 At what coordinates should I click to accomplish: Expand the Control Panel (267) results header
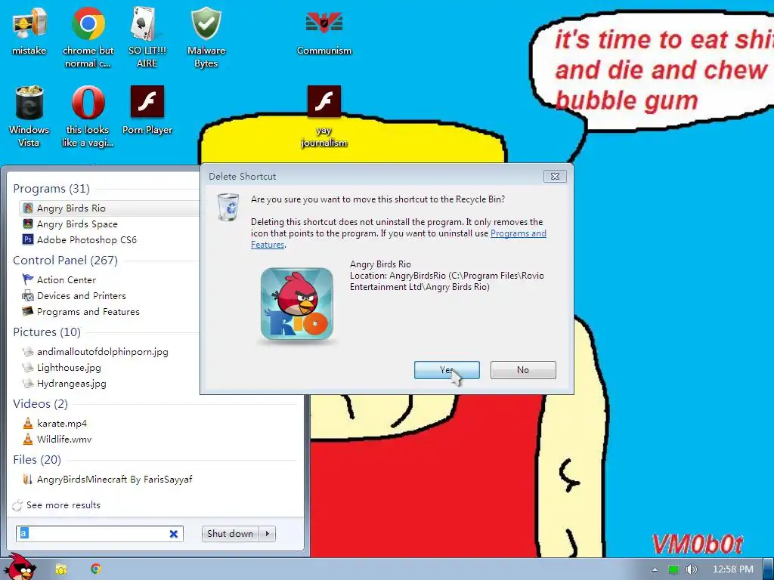click(x=65, y=260)
